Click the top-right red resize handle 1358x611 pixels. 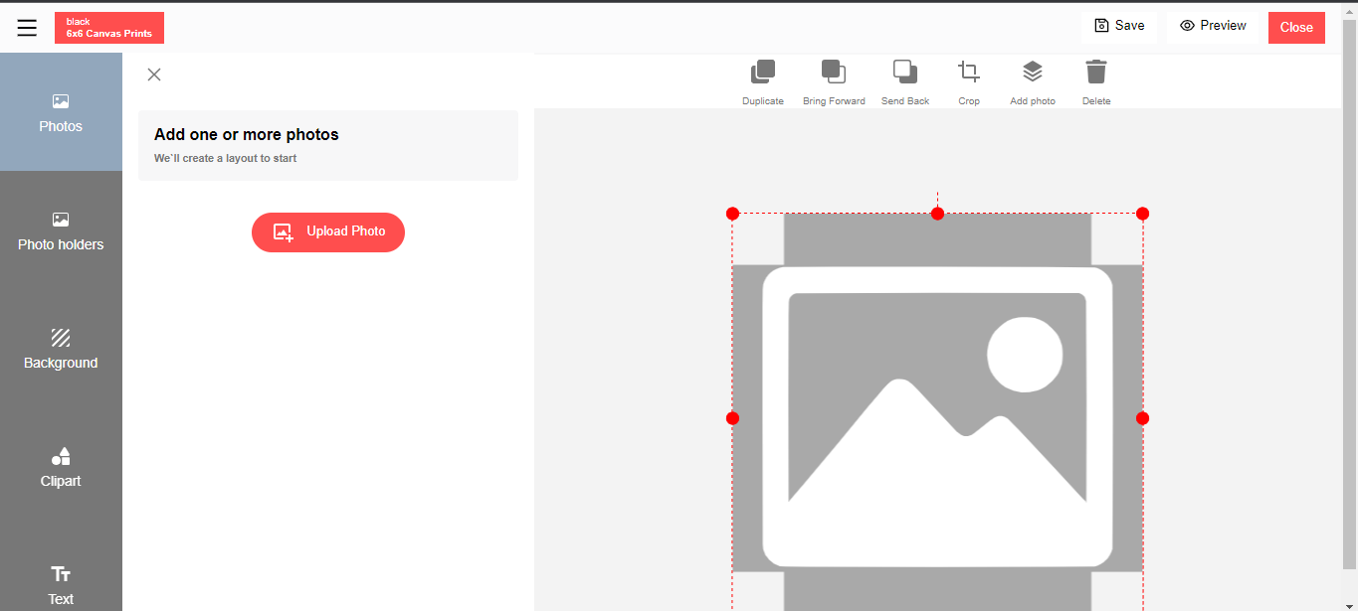[1142, 214]
